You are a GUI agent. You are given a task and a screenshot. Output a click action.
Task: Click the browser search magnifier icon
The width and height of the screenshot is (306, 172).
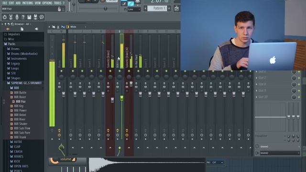click(12, 24)
